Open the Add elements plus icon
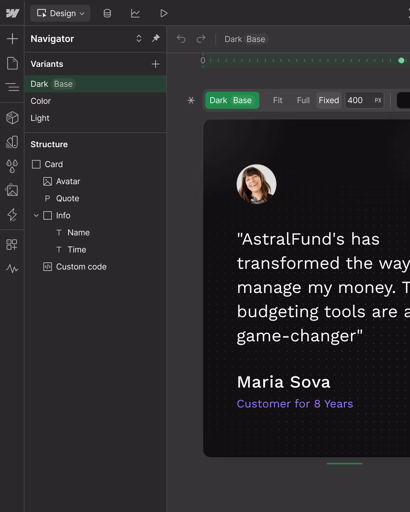 12,38
